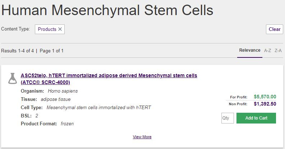Image resolution: width=285 pixels, height=149 pixels.
Task: Click the For Profit price $5,570.00
Action: tap(265, 97)
